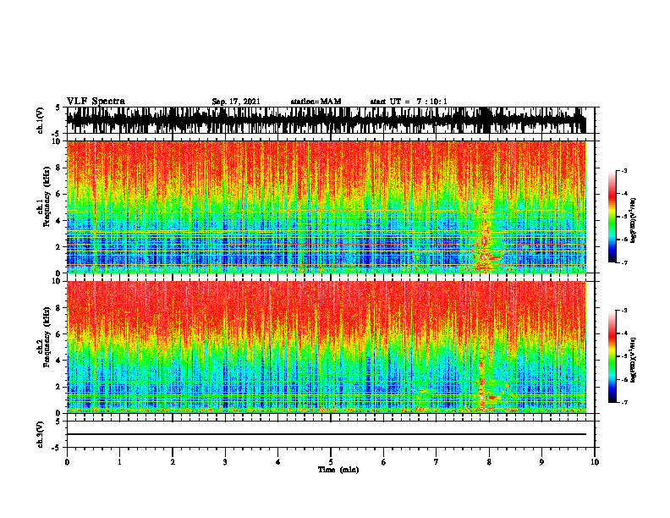Click the 'ch.2 Frequency (kHz)' axis label

click(x=44, y=337)
